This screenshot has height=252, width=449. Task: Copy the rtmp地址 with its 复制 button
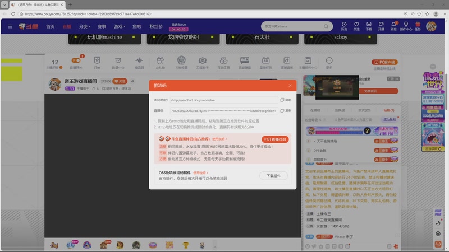point(286,100)
